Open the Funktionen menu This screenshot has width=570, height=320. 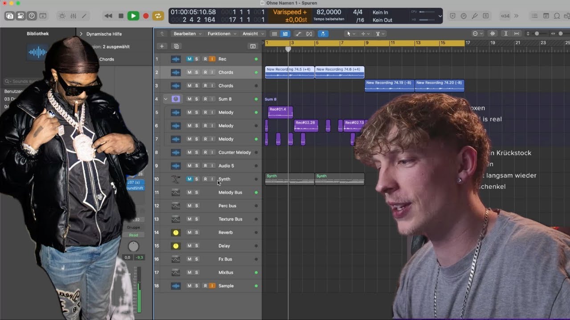(x=222, y=34)
